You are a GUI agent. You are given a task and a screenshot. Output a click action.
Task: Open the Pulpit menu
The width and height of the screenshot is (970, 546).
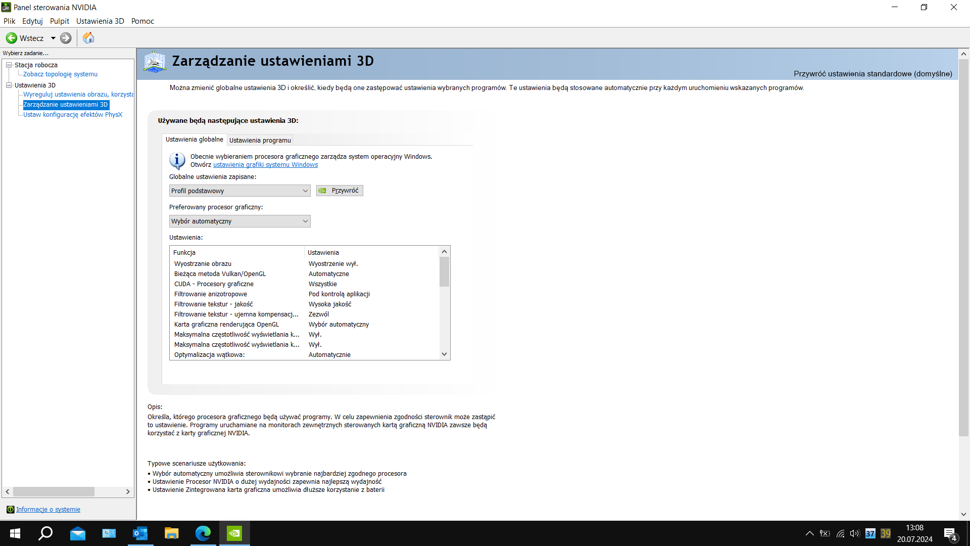coord(60,21)
